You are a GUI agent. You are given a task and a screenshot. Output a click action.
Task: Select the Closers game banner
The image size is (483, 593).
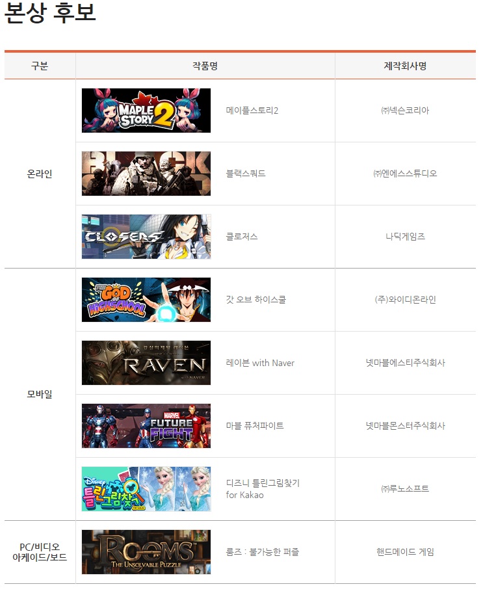[x=146, y=237]
